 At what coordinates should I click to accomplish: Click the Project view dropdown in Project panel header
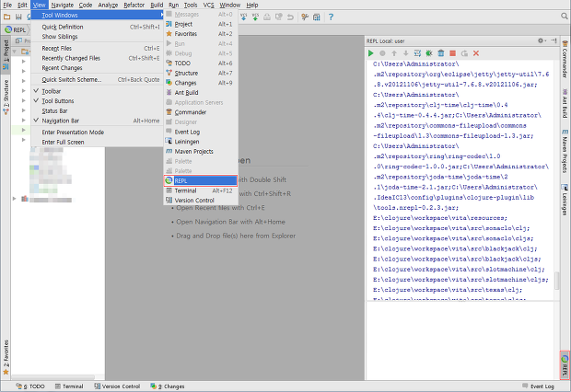23,40
